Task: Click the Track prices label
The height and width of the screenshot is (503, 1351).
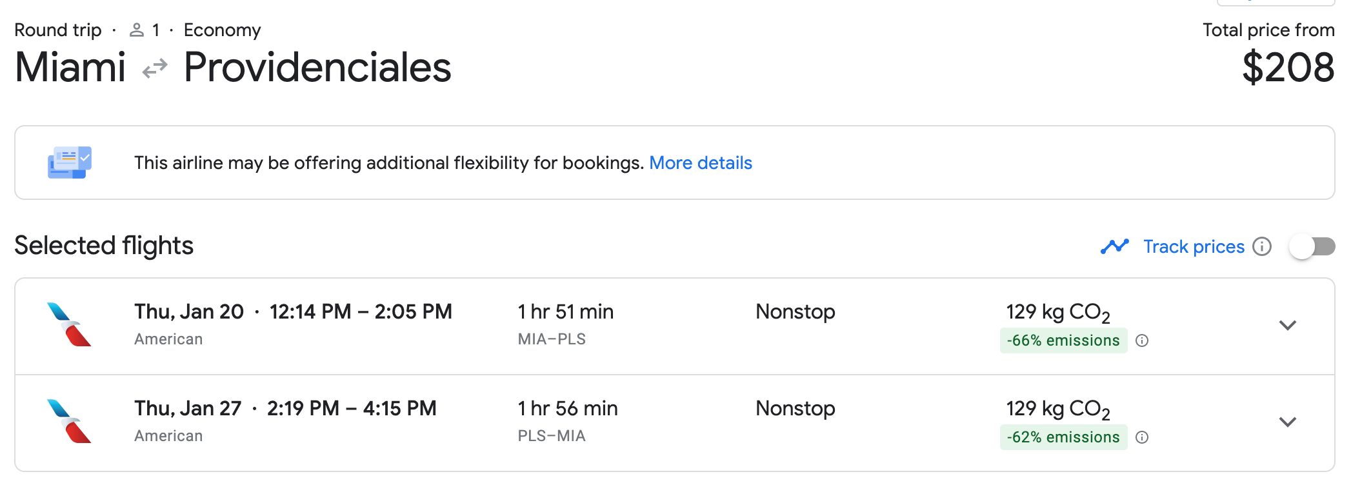Action: click(1194, 246)
